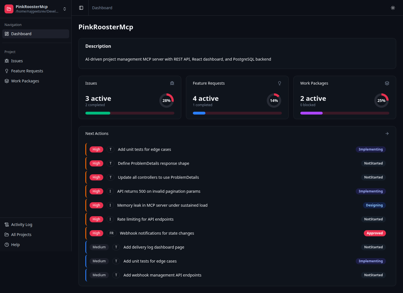
Task: Click I type badge on Memory leak row
Action: [x=110, y=205]
